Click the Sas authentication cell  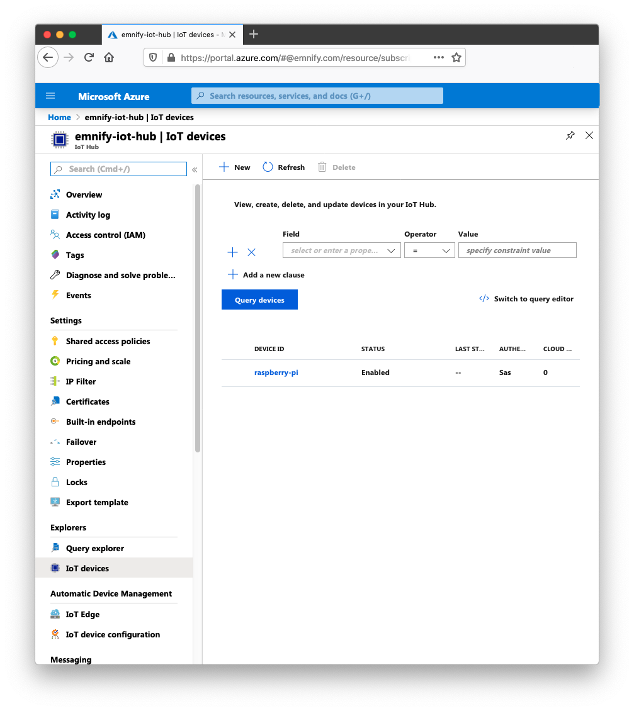505,372
